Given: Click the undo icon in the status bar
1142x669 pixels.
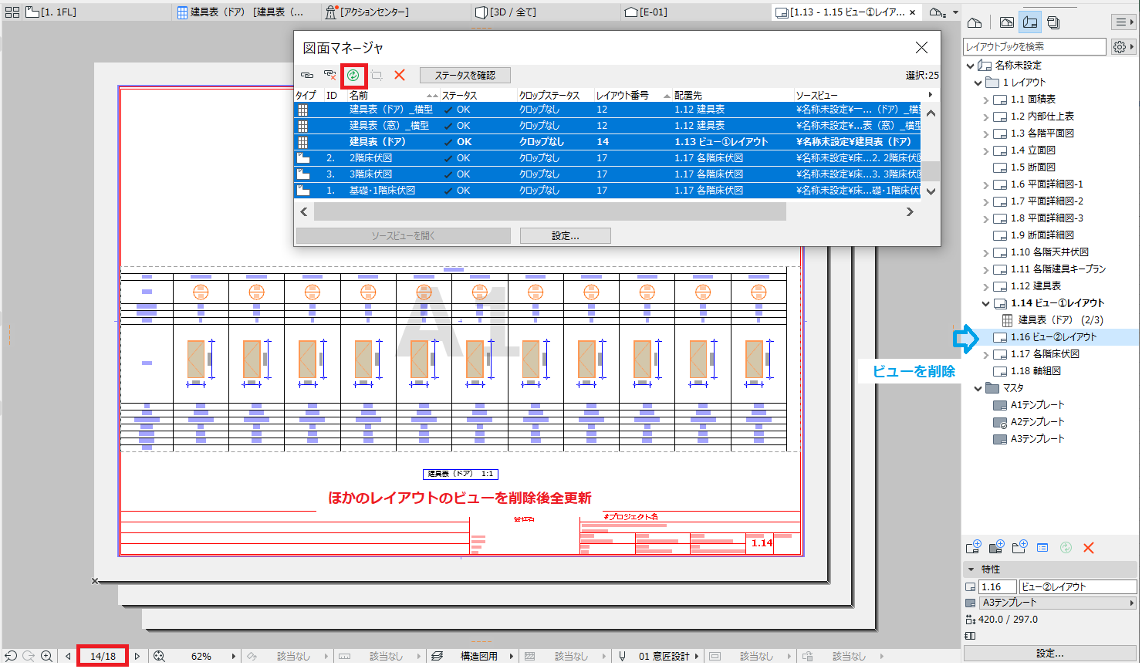Looking at the screenshot, I should pos(11,656).
